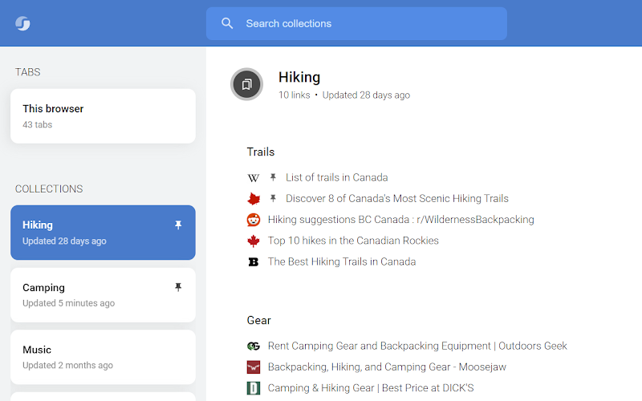Click the search magnifier icon
This screenshot has height=401, width=642.
coord(227,23)
